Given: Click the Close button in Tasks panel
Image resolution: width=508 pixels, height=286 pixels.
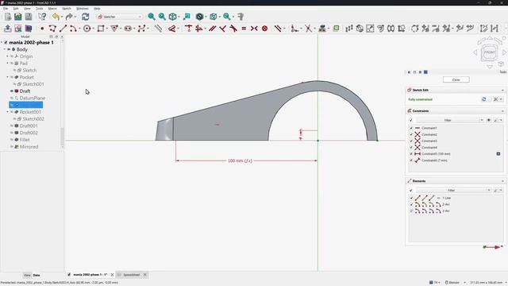Looking at the screenshot, I should (x=456, y=79).
